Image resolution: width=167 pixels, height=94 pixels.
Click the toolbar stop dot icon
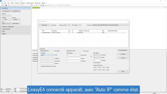point(58,5)
